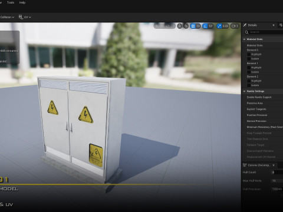The height and width of the screenshot is (212, 283).
Task: Toggle scale snapping icon
Action: coord(219,26)
